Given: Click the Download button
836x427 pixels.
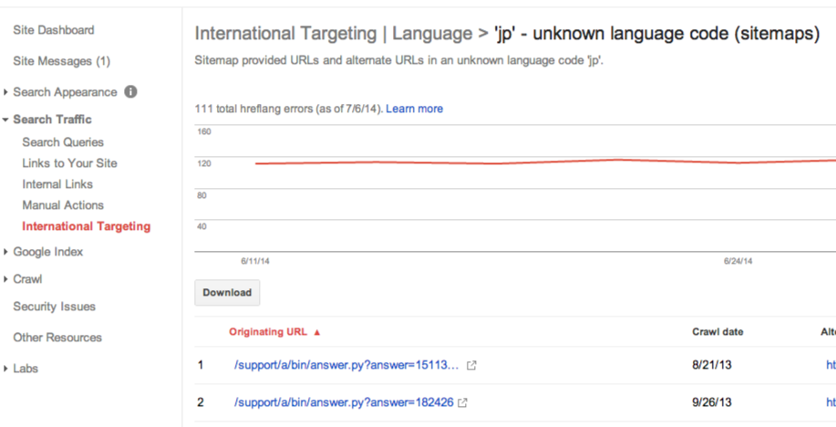Looking at the screenshot, I should (227, 293).
